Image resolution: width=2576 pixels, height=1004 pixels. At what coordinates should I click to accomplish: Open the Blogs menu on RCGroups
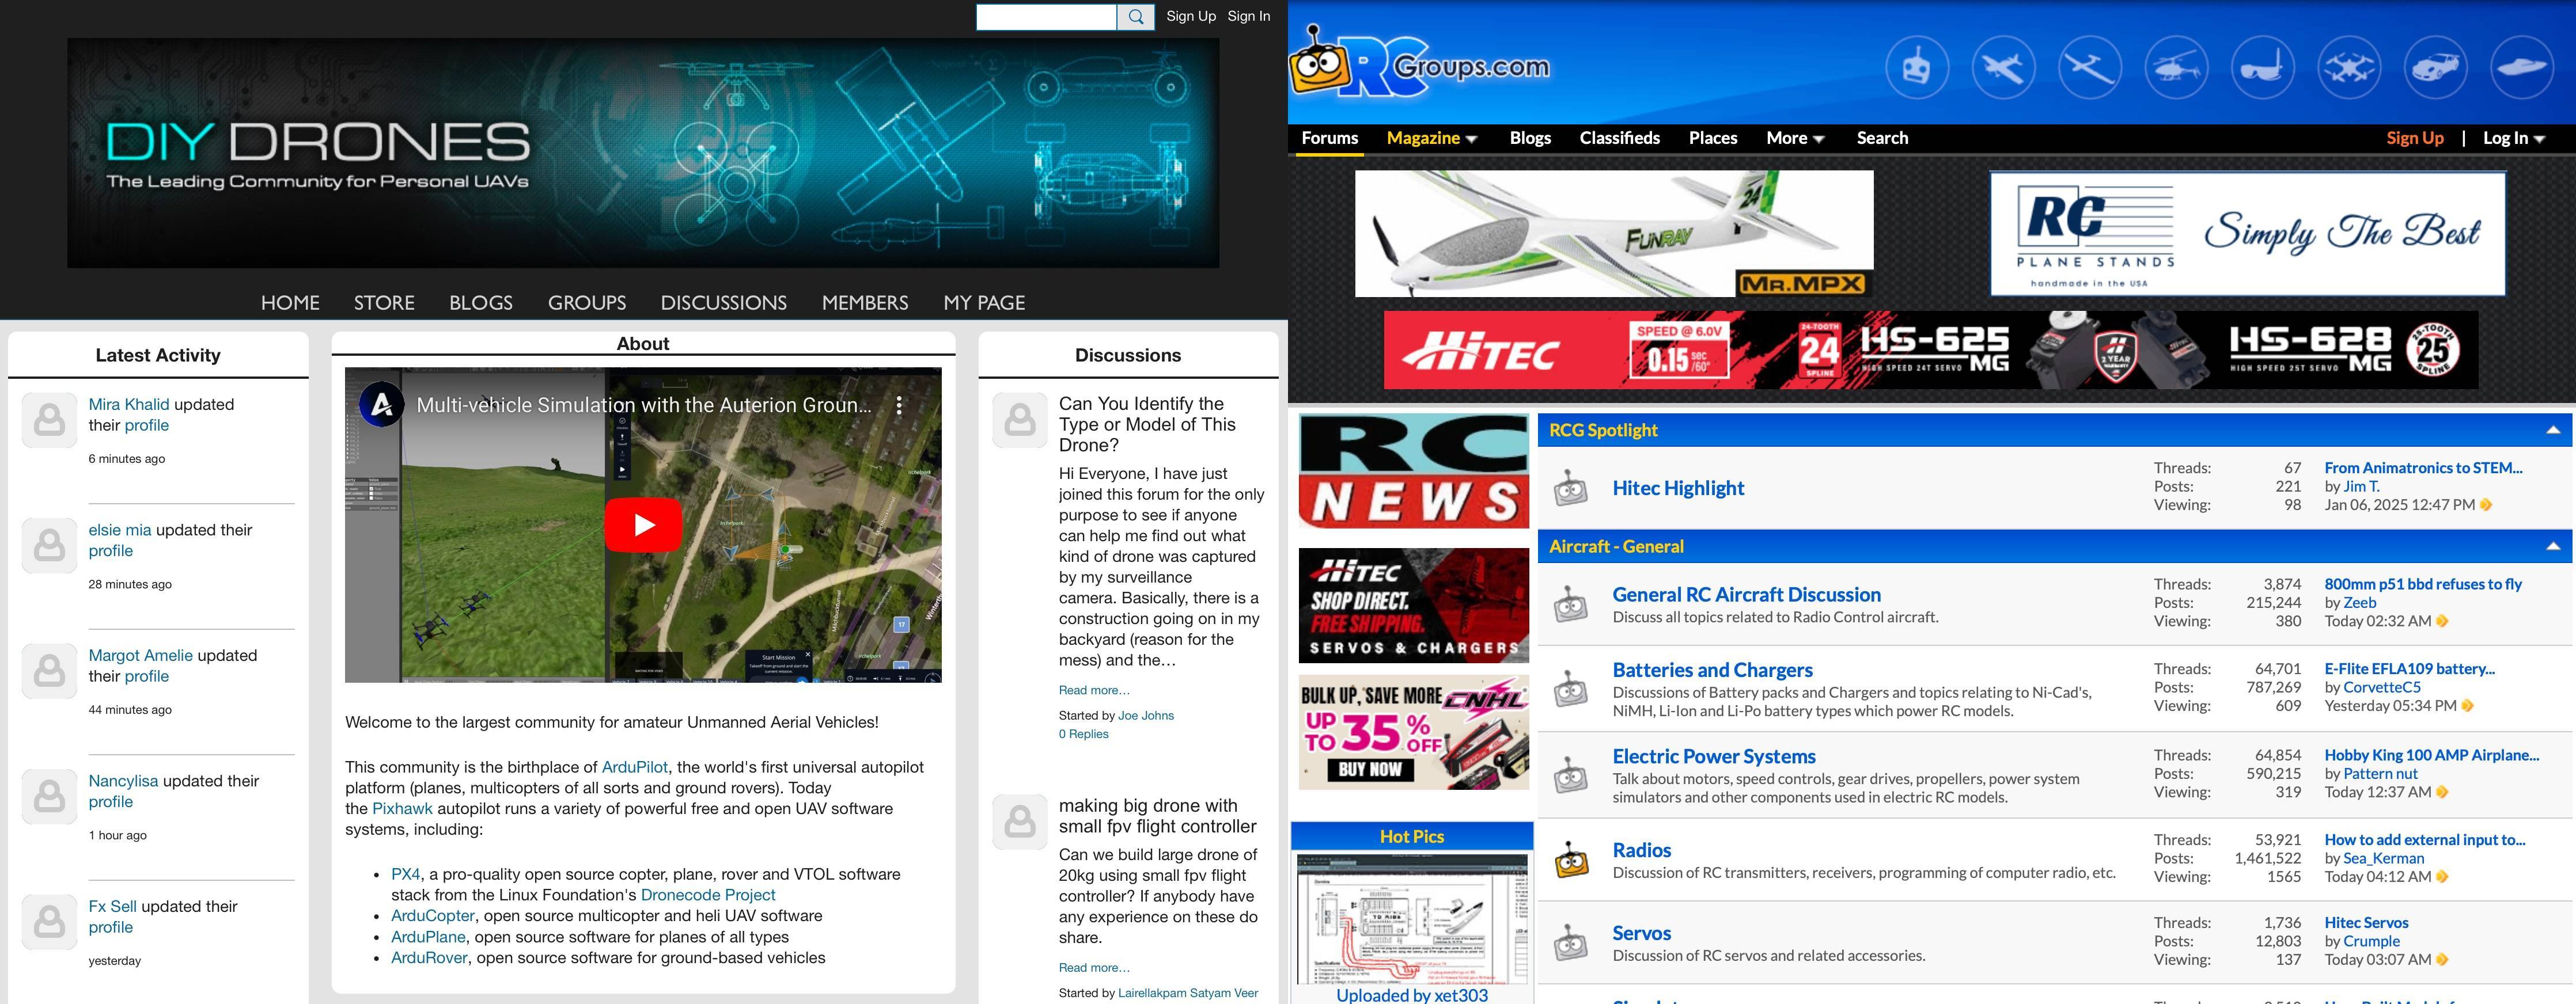coord(1530,138)
